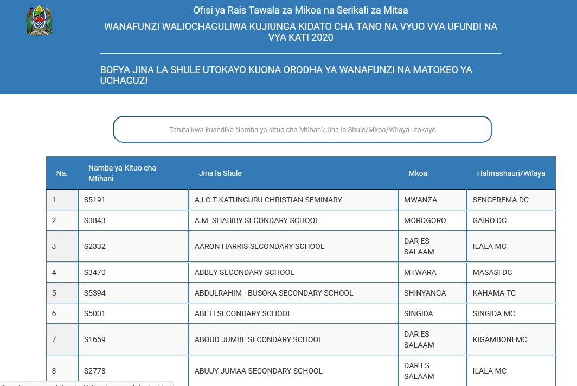This screenshot has width=577, height=386.
Task: Click exam centre number S5191
Action: 94,200
